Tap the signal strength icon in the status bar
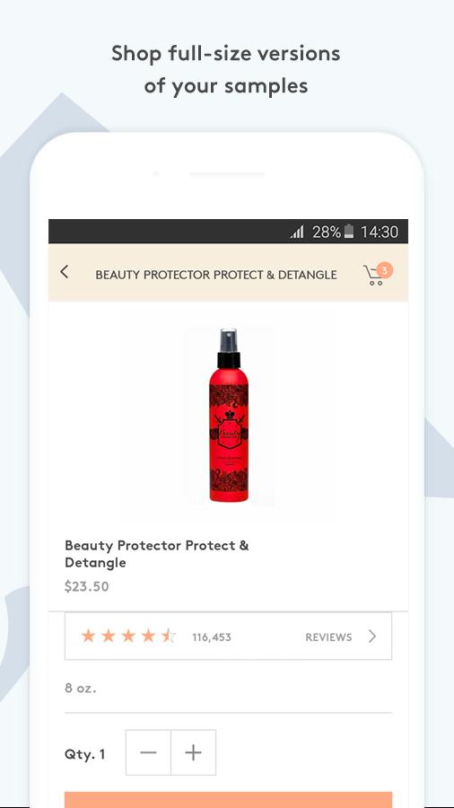454x808 pixels. 297,232
